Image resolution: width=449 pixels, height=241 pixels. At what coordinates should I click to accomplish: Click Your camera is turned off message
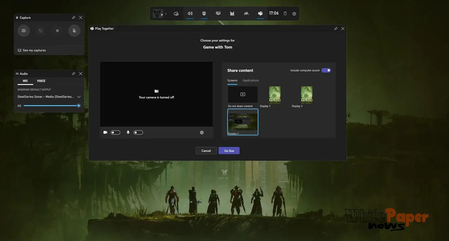[x=157, y=97]
